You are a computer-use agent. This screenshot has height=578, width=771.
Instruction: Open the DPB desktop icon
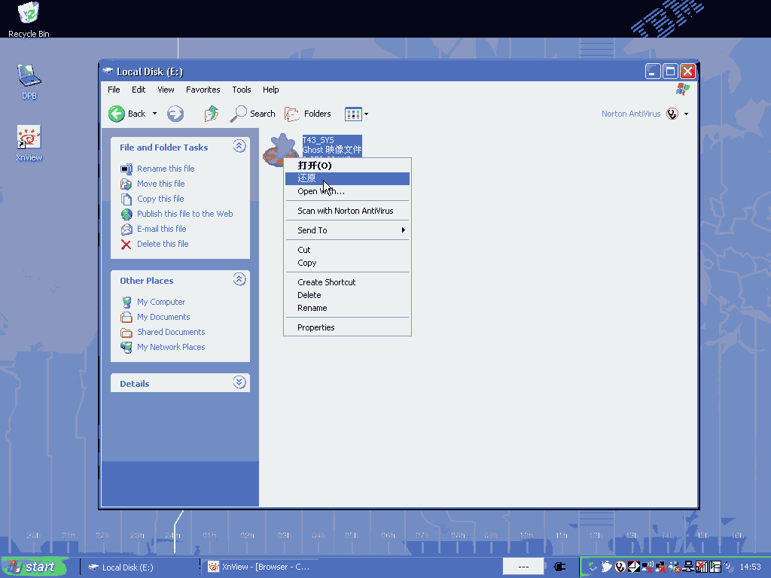coord(29,76)
